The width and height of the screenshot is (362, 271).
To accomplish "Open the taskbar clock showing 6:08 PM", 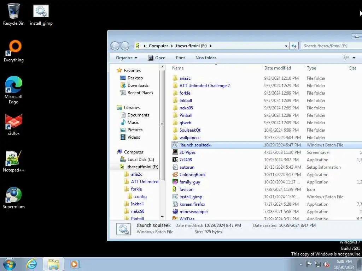I will [344, 264].
